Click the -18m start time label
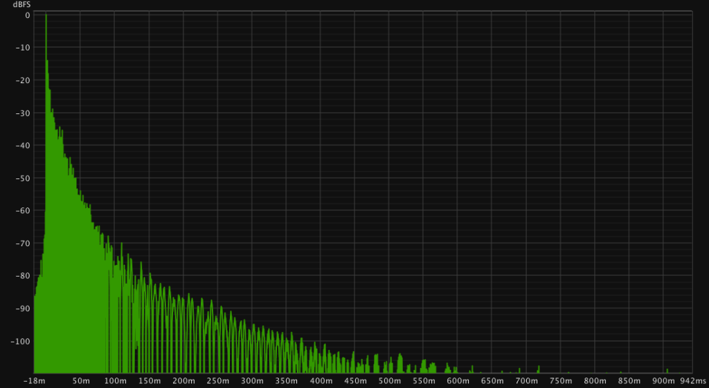 pos(35,381)
